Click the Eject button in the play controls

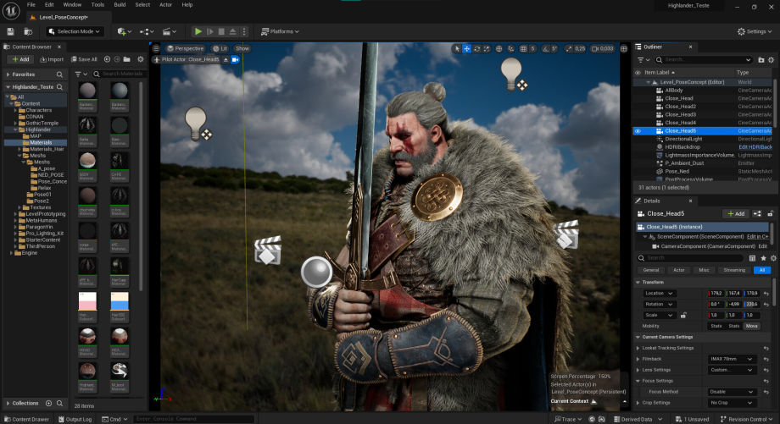coord(232,31)
